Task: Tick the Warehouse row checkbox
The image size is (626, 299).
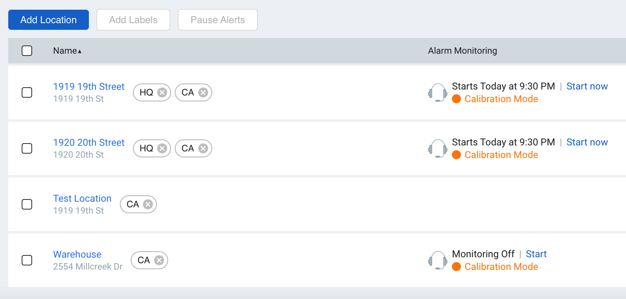Action: (27, 260)
